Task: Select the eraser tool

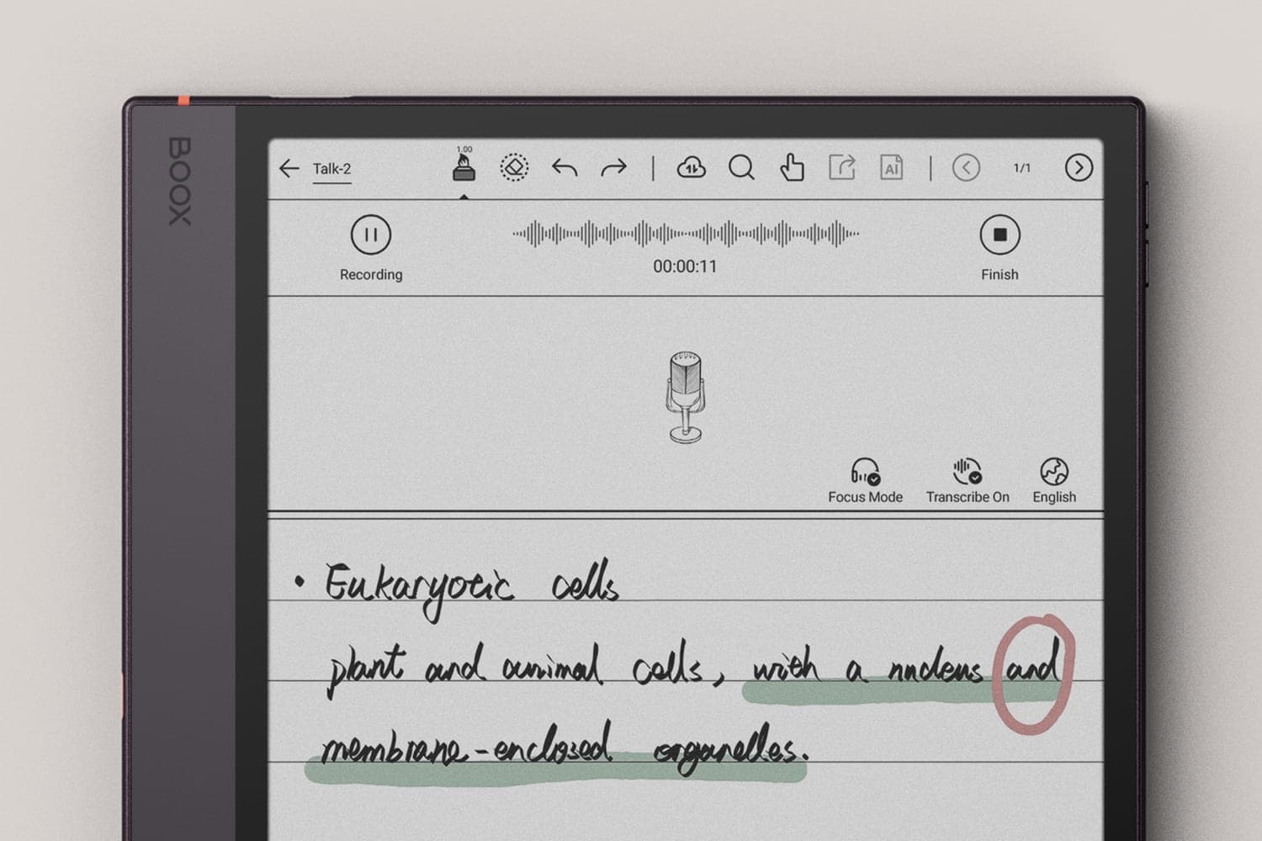Action: [514, 167]
